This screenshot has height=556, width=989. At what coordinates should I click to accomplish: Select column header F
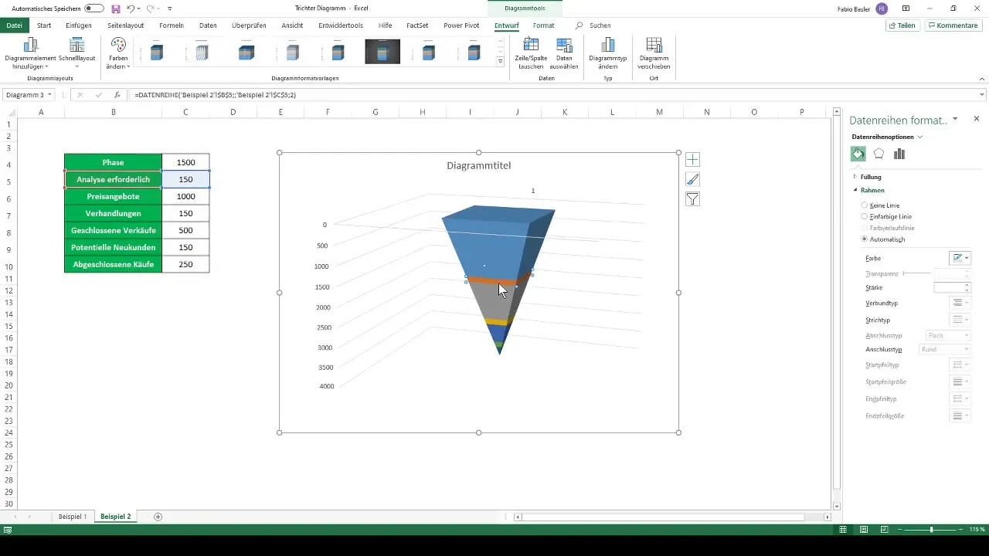point(328,112)
